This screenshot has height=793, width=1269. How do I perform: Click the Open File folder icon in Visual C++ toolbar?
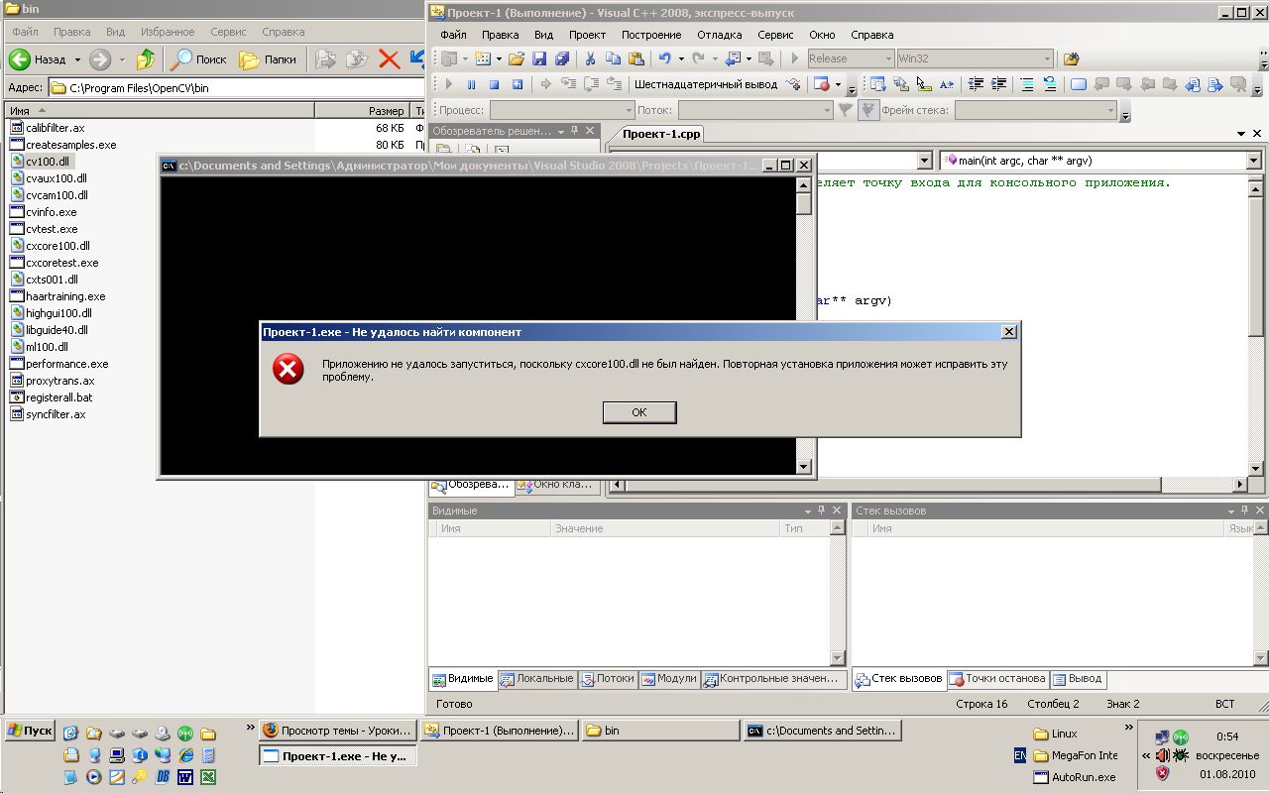tap(516, 59)
